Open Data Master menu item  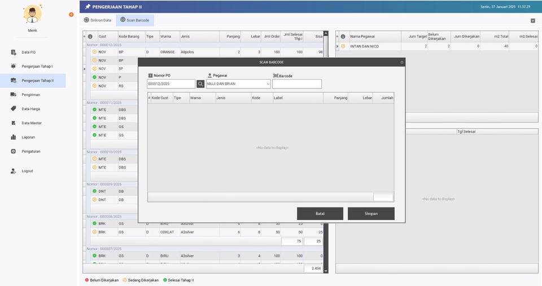click(32, 123)
